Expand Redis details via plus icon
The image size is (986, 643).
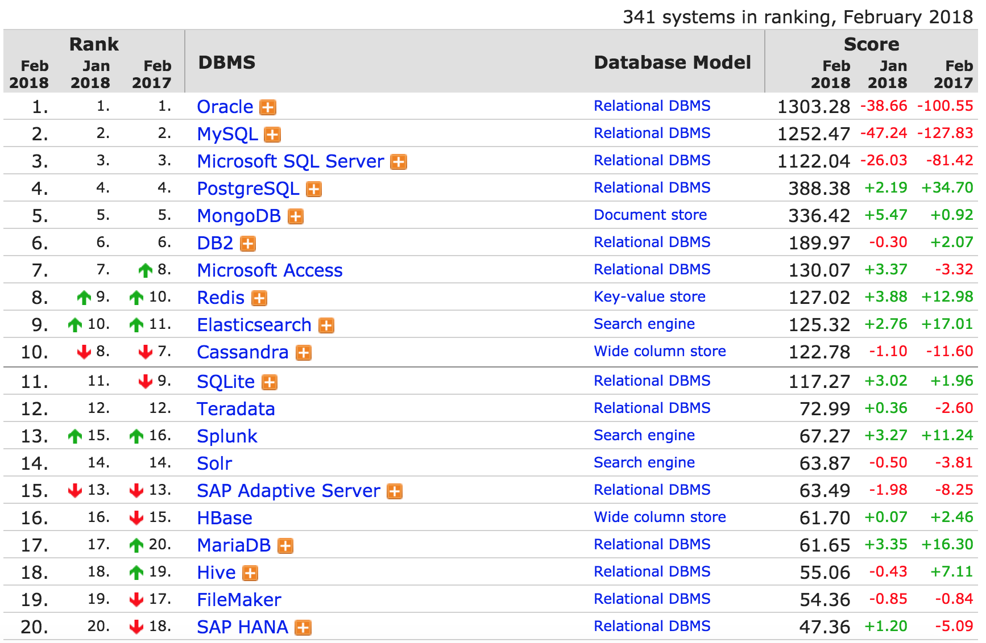pyautogui.click(x=258, y=298)
